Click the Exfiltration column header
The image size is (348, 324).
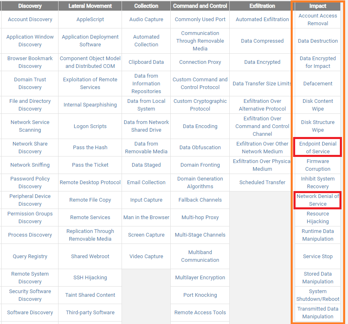[262, 6]
